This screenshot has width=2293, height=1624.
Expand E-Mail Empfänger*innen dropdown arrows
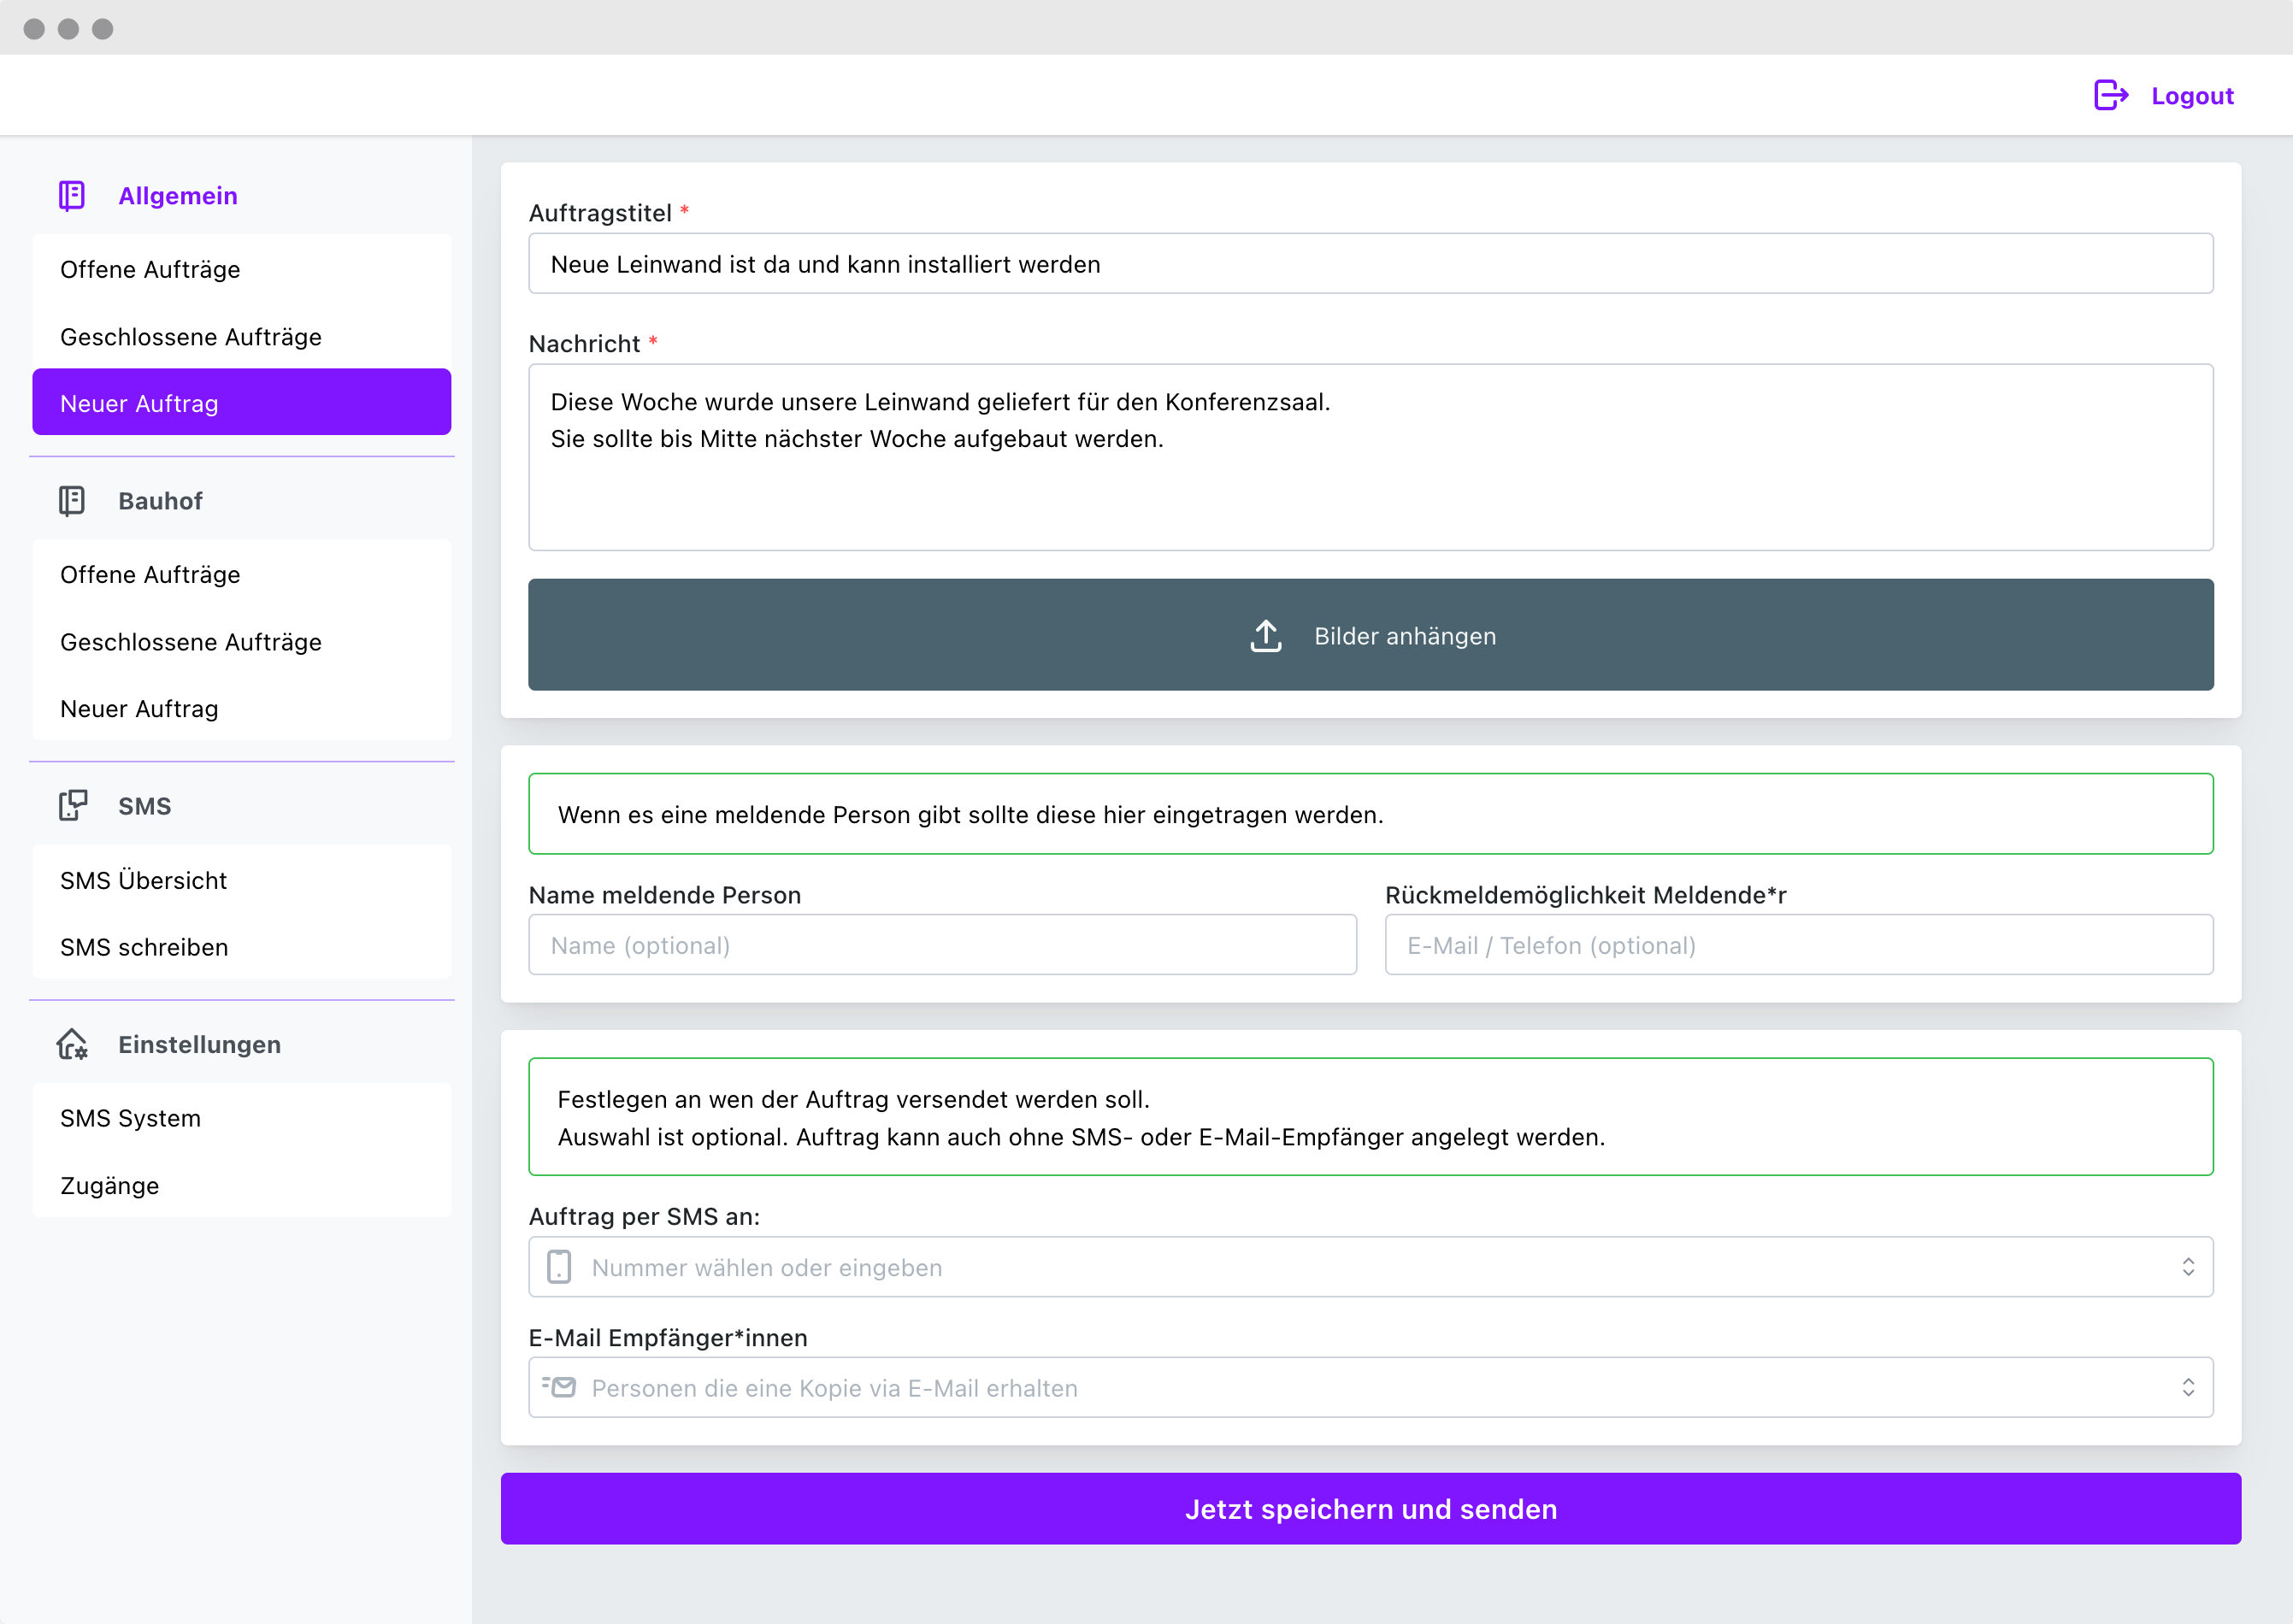2187,1387
